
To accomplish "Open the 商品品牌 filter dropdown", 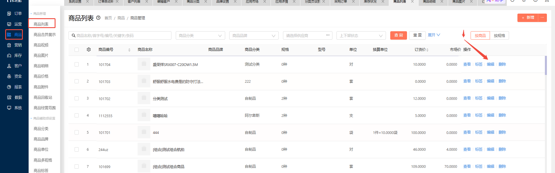I will point(254,36).
